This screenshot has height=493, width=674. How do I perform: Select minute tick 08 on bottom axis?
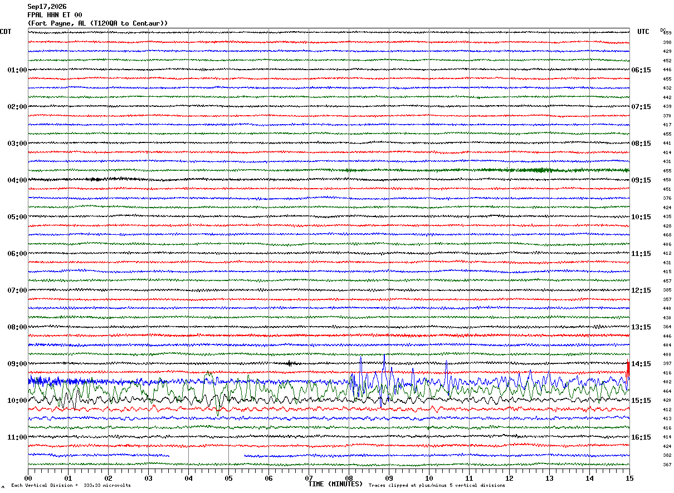pyautogui.click(x=349, y=478)
